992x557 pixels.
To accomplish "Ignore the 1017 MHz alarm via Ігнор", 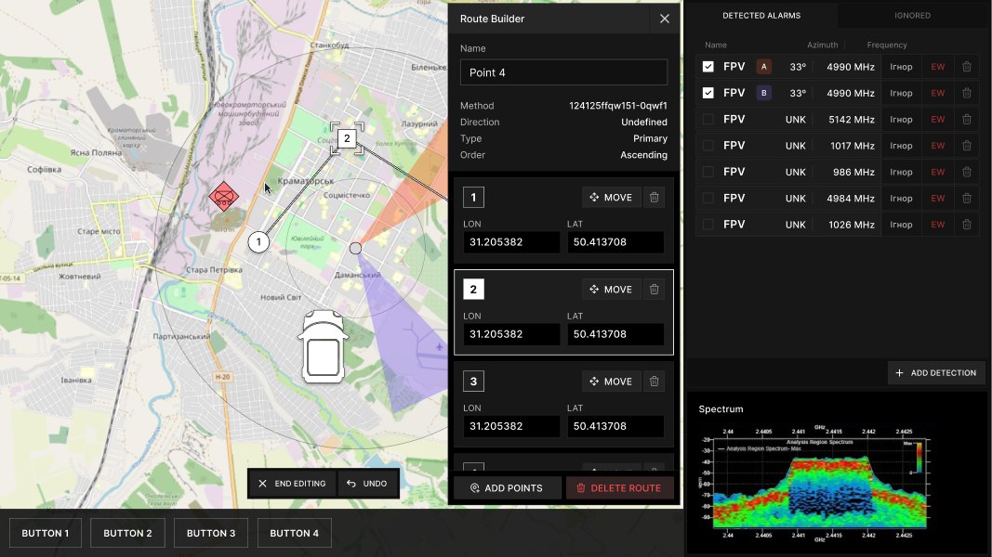I will click(x=901, y=145).
